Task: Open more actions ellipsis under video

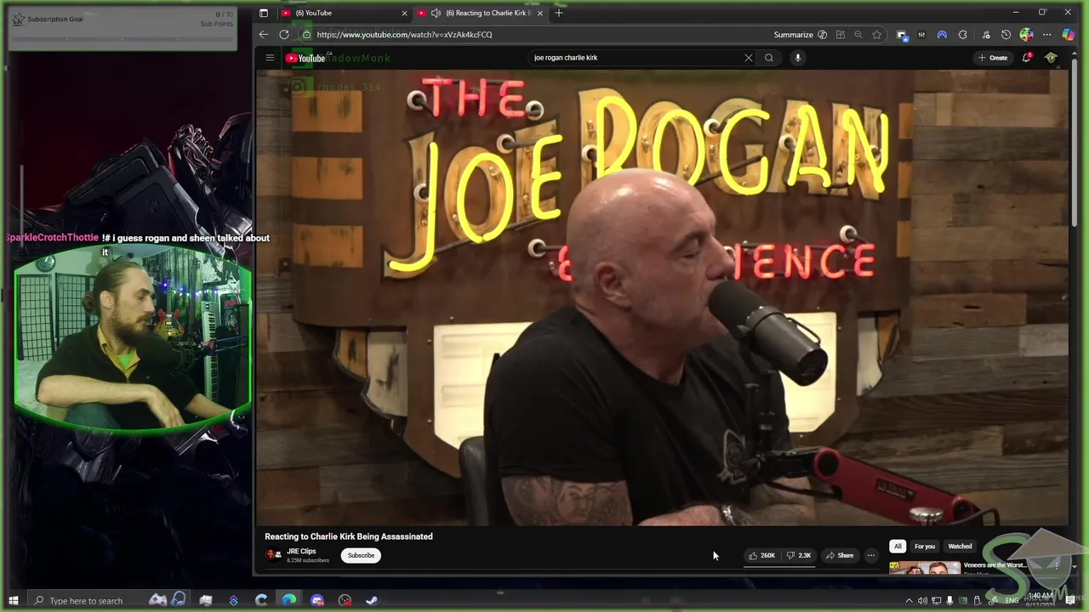Action: 870,556
